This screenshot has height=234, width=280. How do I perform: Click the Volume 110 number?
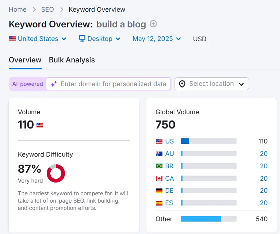click(x=26, y=124)
